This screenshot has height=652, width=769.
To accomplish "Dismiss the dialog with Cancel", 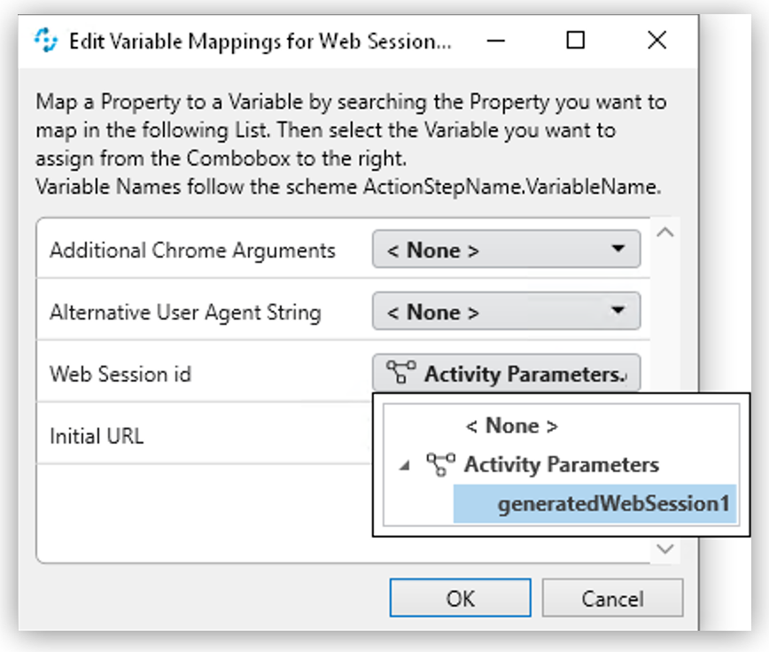I will (613, 597).
